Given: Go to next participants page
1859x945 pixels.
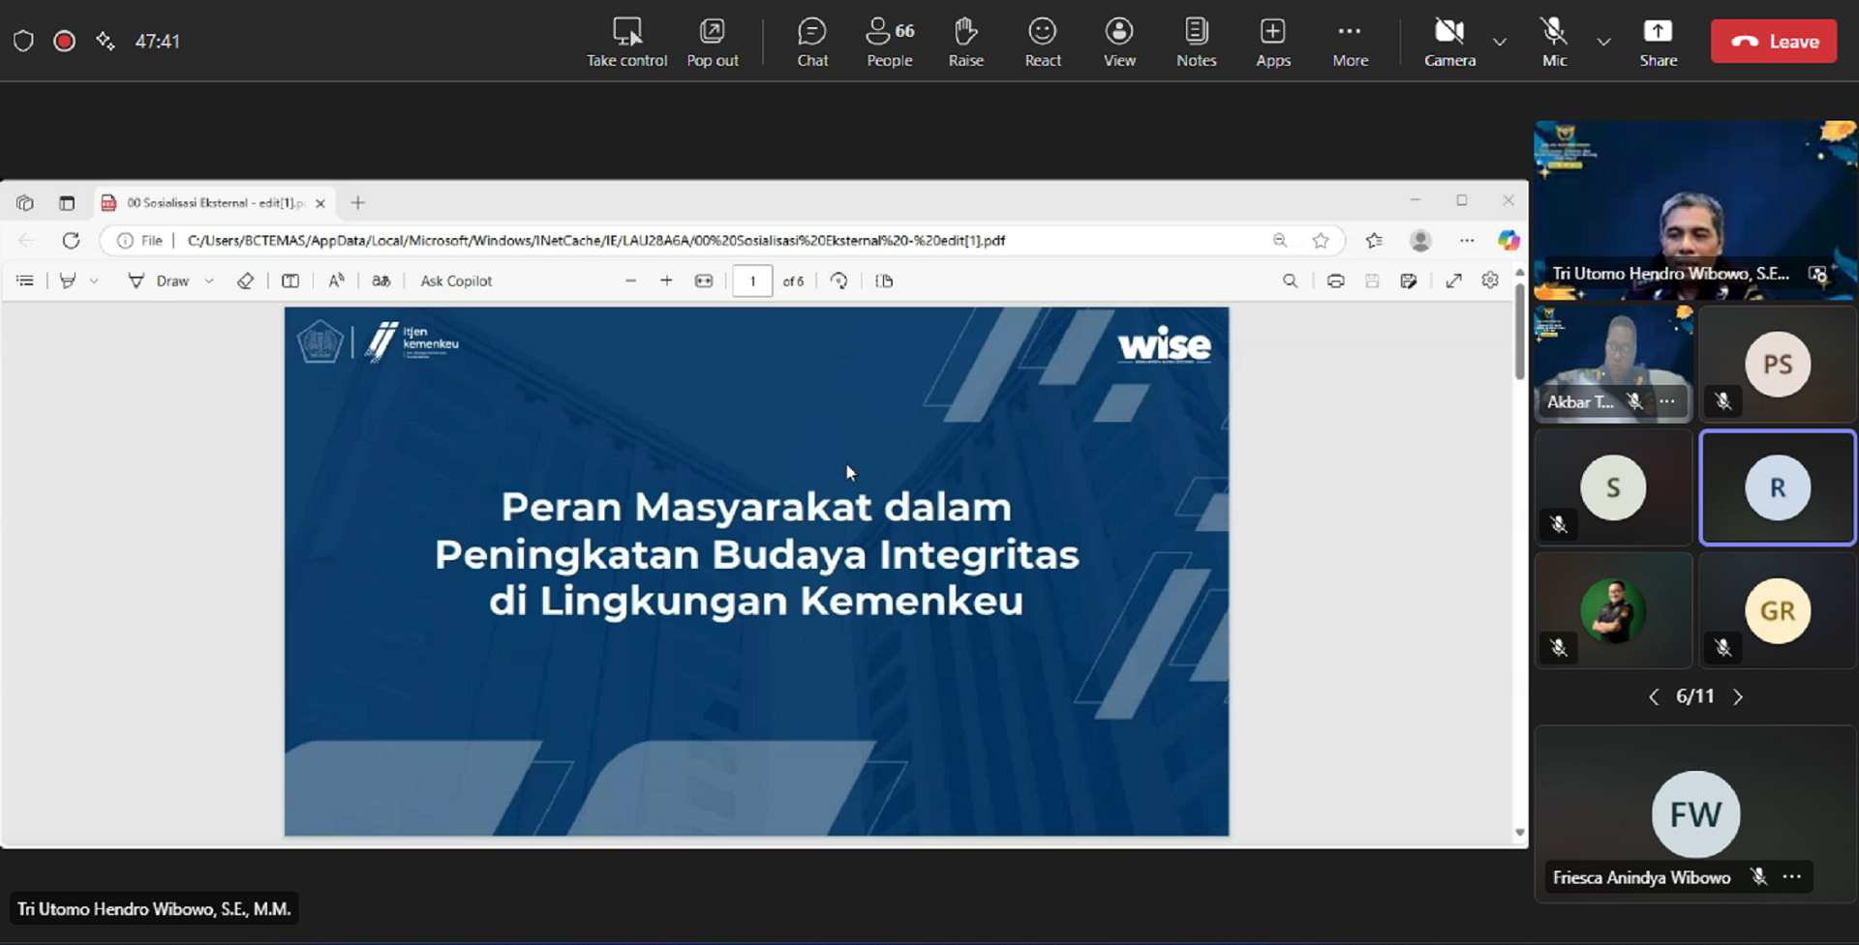Looking at the screenshot, I should pyautogui.click(x=1738, y=696).
